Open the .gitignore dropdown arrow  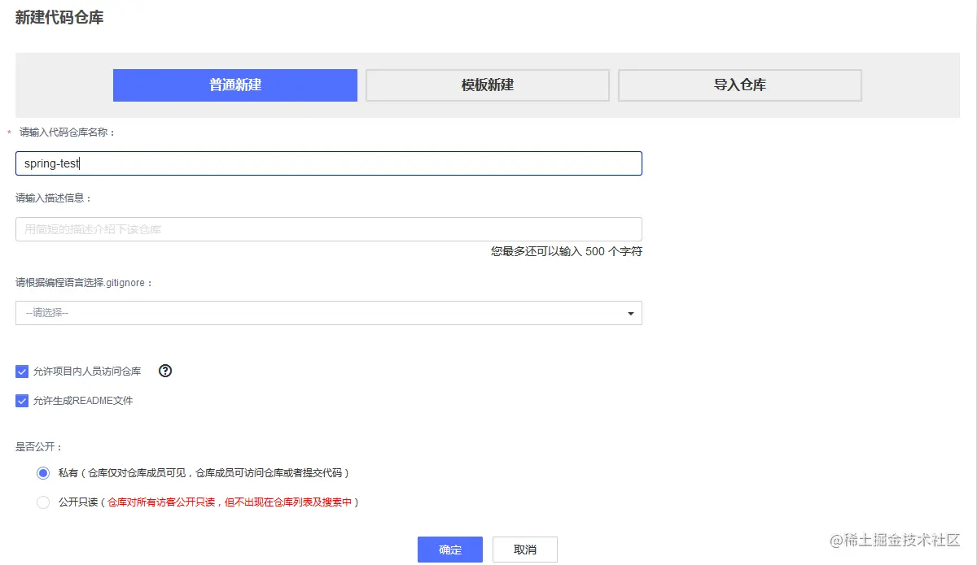tap(629, 313)
